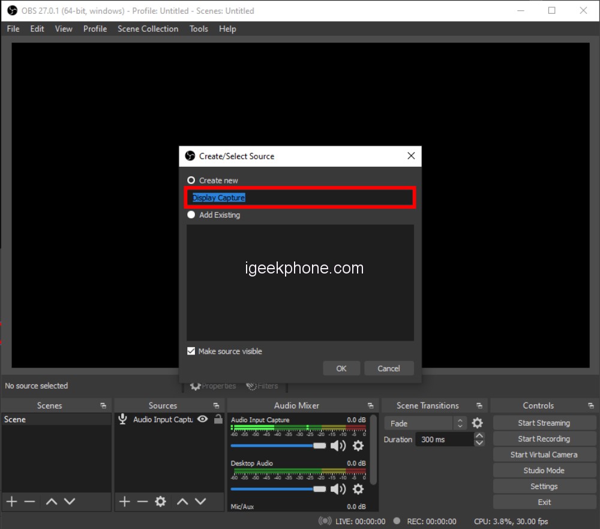Open the Tools menu
The height and width of the screenshot is (529, 600).
[x=199, y=29]
